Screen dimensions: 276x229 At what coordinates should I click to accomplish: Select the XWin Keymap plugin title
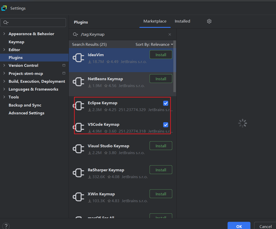pos(101,194)
